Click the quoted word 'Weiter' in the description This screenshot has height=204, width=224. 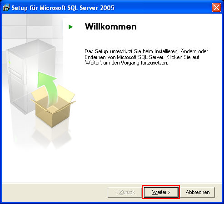click(93, 63)
